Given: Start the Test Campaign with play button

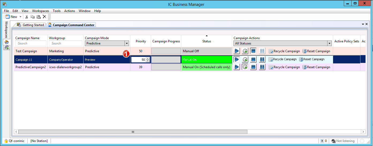Looking at the screenshot, I should (237, 51).
